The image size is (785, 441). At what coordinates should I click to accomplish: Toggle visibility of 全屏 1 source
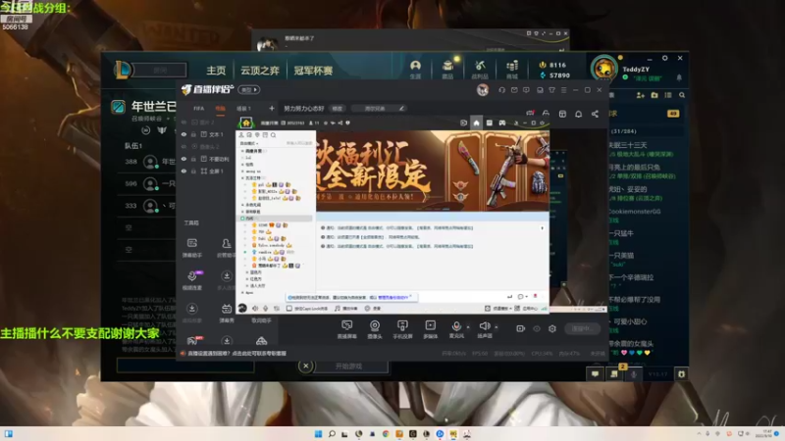tap(183, 171)
